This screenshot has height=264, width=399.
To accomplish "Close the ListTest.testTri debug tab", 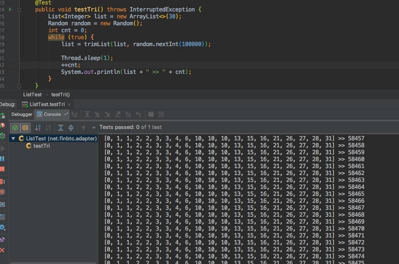I will click(68, 104).
